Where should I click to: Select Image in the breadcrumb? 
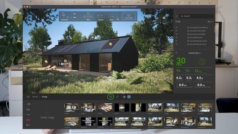tap(45, 97)
